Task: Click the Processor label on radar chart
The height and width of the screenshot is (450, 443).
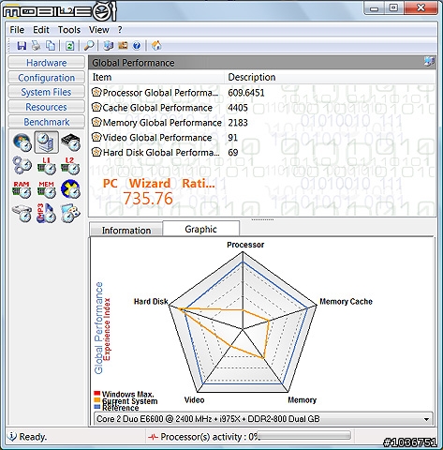Action: [245, 245]
